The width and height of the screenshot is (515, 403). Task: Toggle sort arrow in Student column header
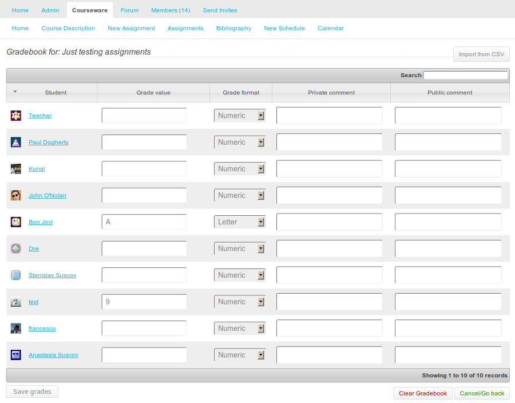pos(15,92)
